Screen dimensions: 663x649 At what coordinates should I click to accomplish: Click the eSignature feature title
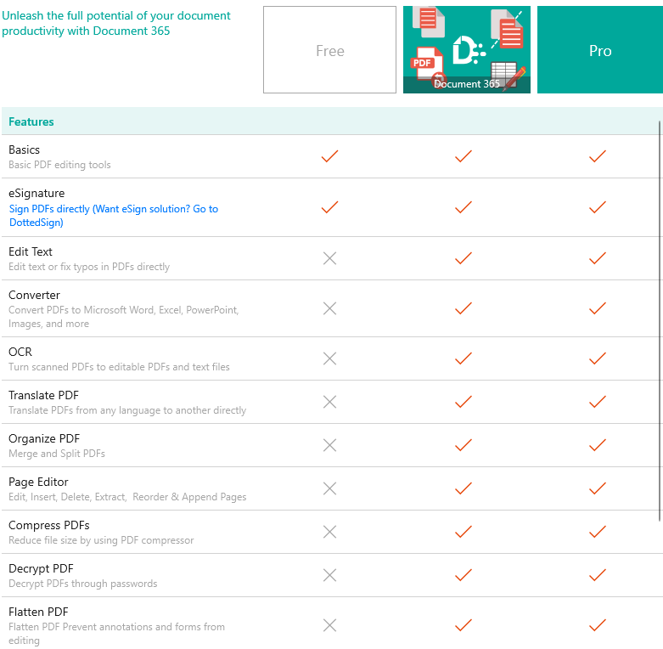(x=37, y=194)
